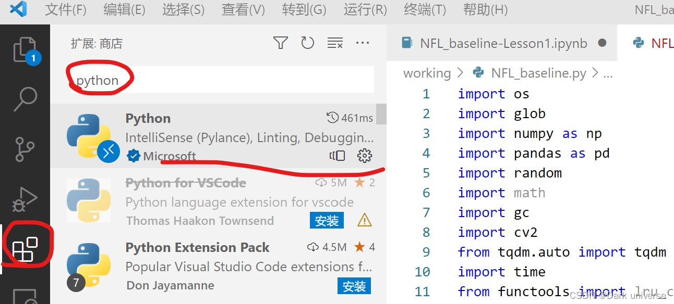Open the Search view in activity bar

[25, 99]
